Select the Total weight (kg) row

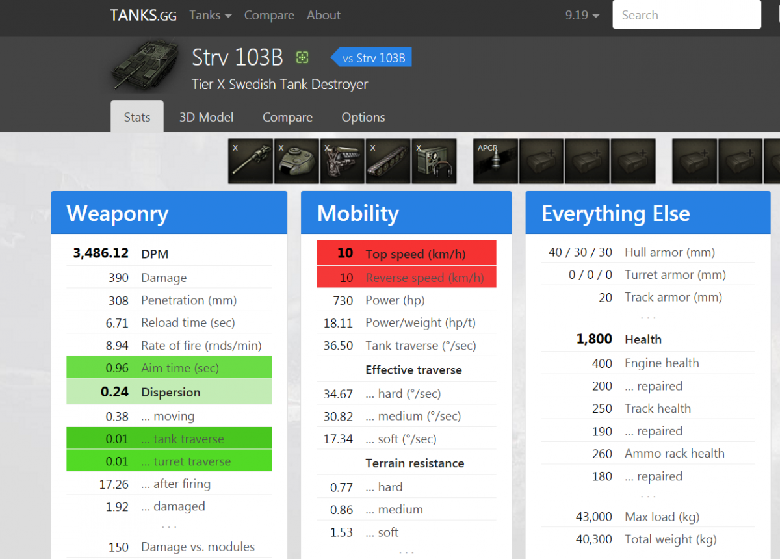click(x=648, y=539)
